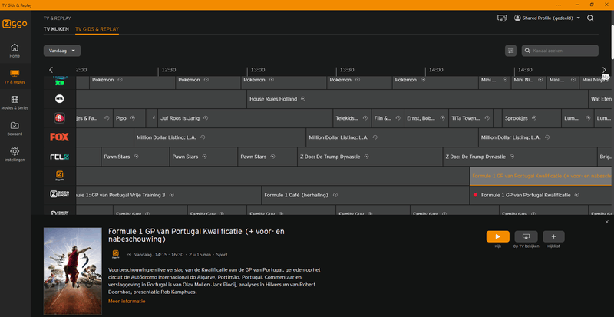Viewport: 614px width, 317px height.
Task: Open the Shared Profile dropdown
Action: tap(547, 18)
